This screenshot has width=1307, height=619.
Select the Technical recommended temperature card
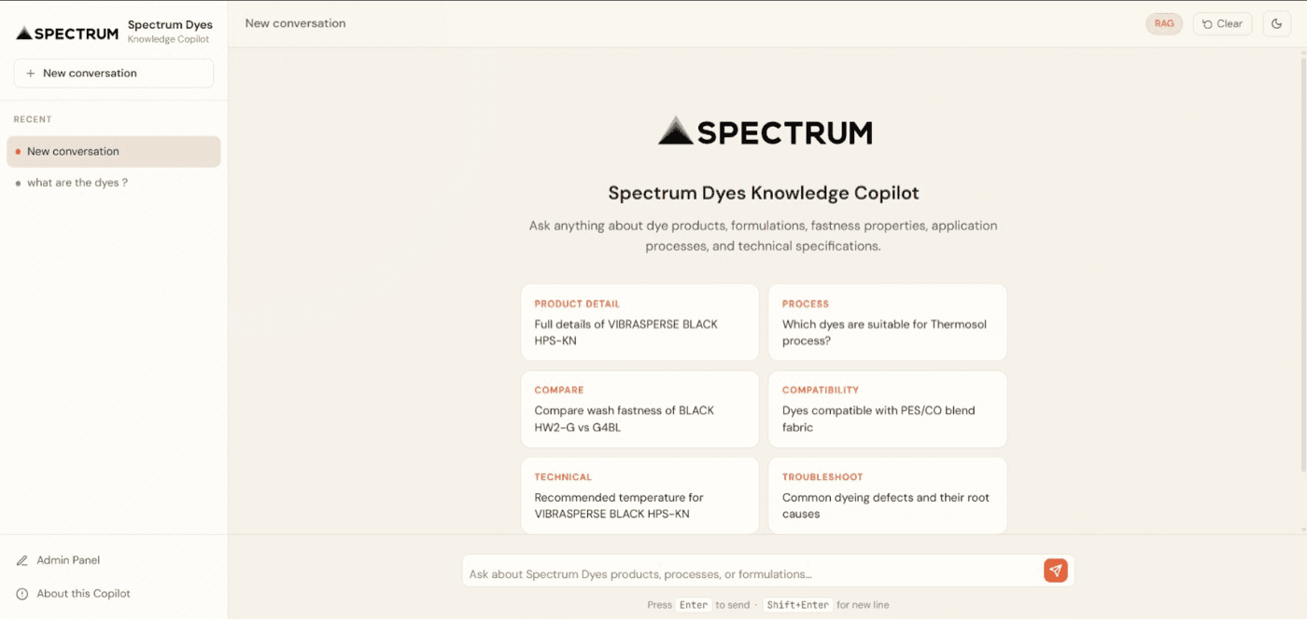click(x=639, y=496)
